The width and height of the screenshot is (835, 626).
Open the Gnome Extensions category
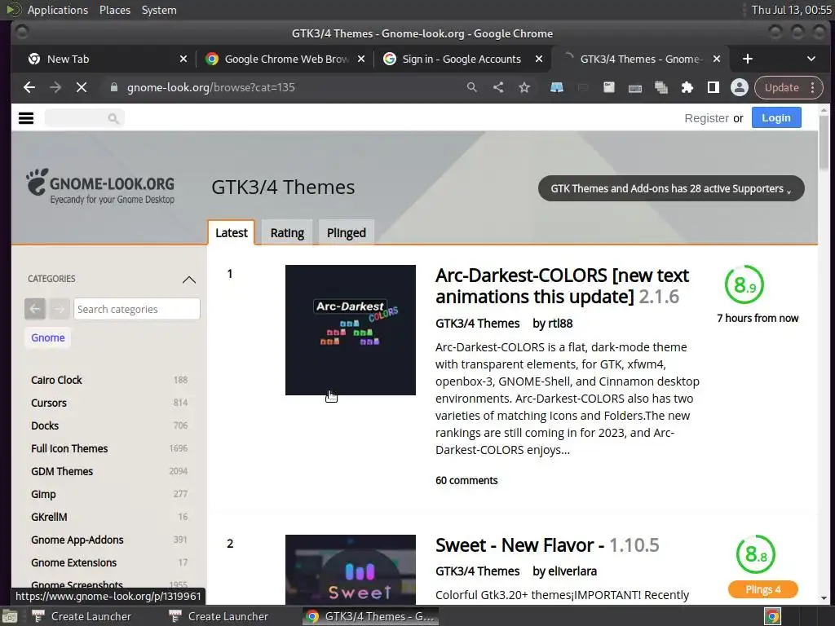[73, 562]
